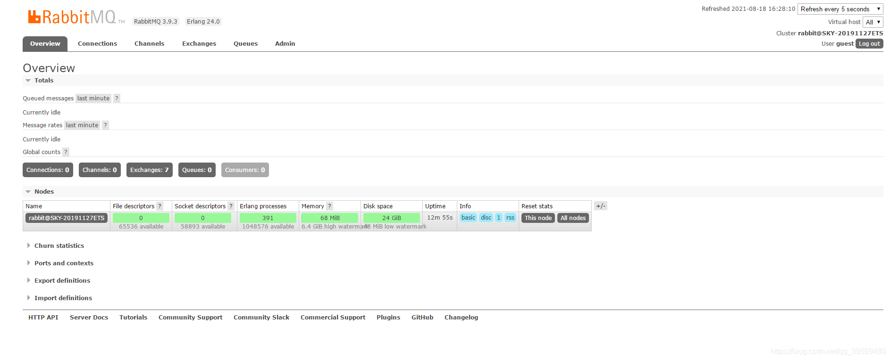Show help for Memory column
The image size is (890, 360).
[x=330, y=206]
